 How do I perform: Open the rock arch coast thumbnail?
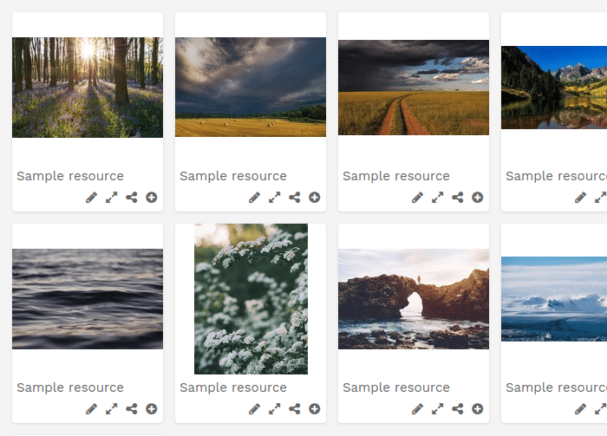(x=414, y=299)
